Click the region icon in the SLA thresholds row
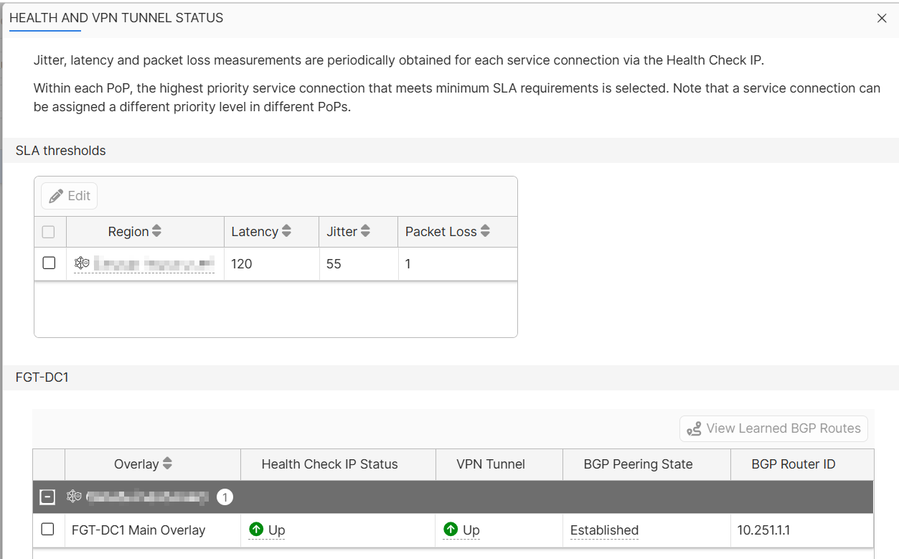899x559 pixels. 82,263
